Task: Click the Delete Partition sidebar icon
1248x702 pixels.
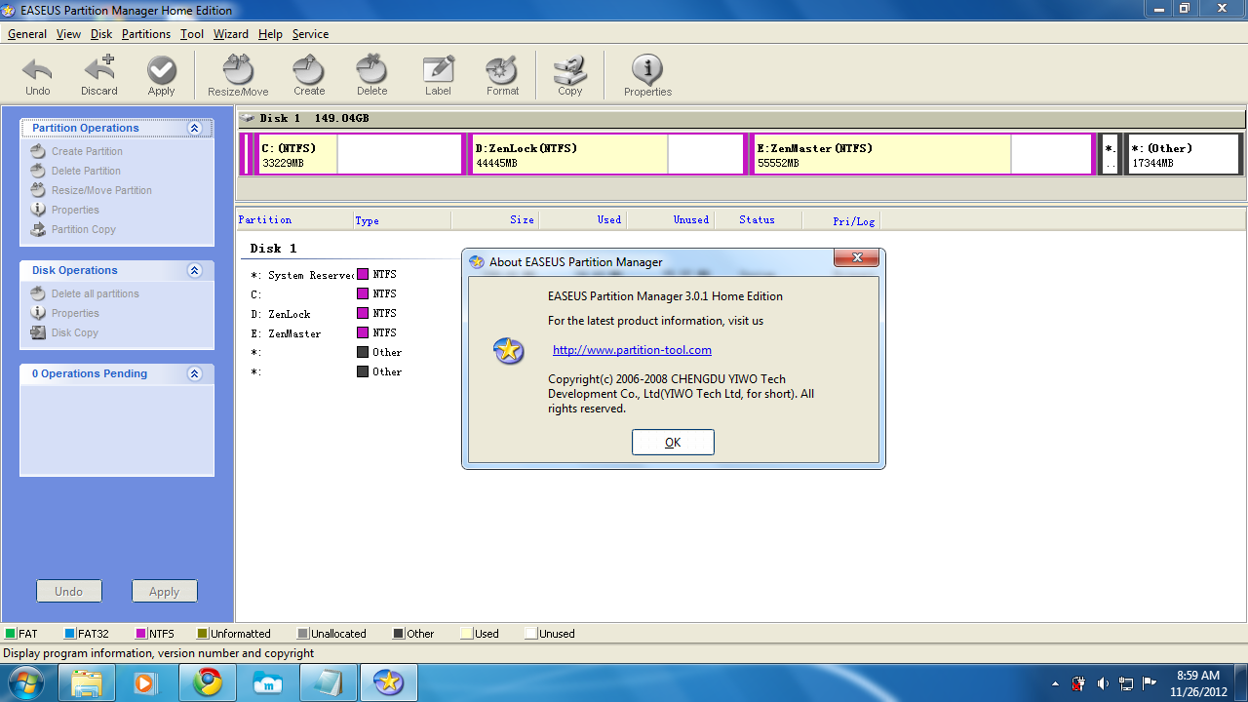Action: (38, 171)
